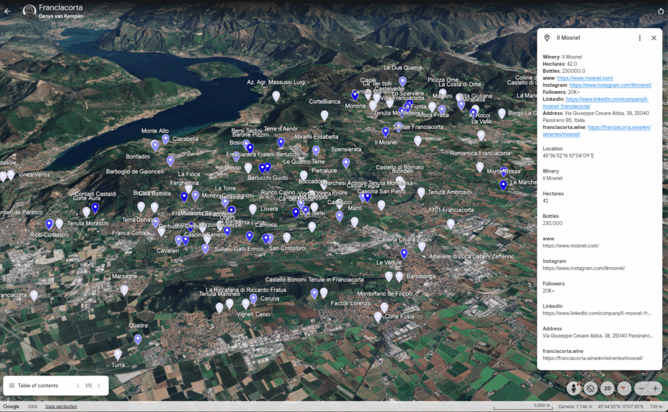
Task: Select the Vigneti Cenci winery pin
Action: point(245,304)
